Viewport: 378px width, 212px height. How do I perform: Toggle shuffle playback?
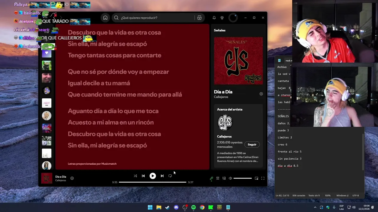[x=135, y=176]
